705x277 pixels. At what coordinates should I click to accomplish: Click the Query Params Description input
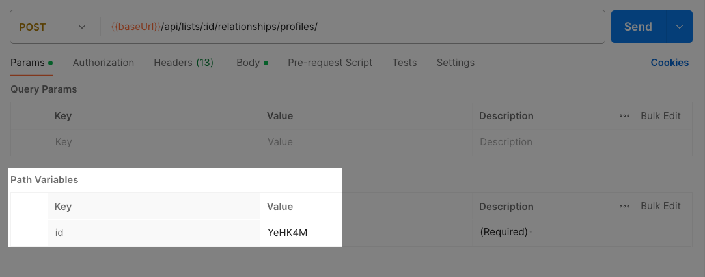click(x=582, y=142)
